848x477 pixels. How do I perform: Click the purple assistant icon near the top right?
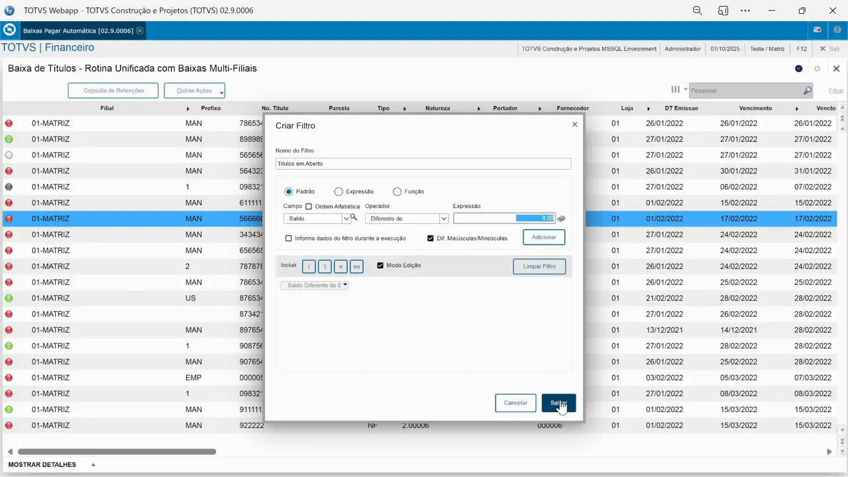tap(798, 68)
